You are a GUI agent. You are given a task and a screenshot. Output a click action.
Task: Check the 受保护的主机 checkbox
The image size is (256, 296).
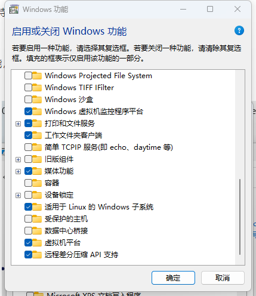(28, 219)
